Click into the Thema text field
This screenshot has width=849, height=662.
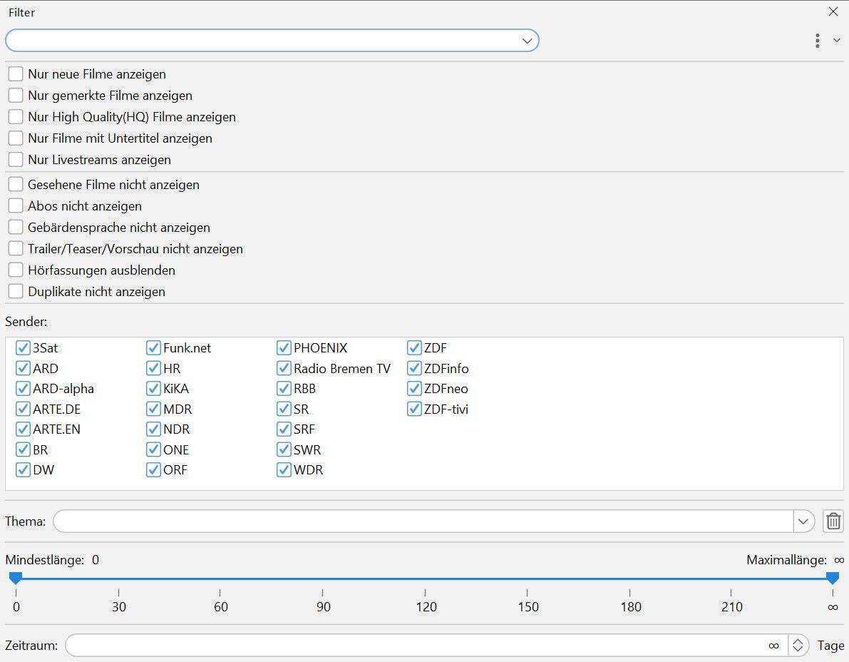coord(423,521)
